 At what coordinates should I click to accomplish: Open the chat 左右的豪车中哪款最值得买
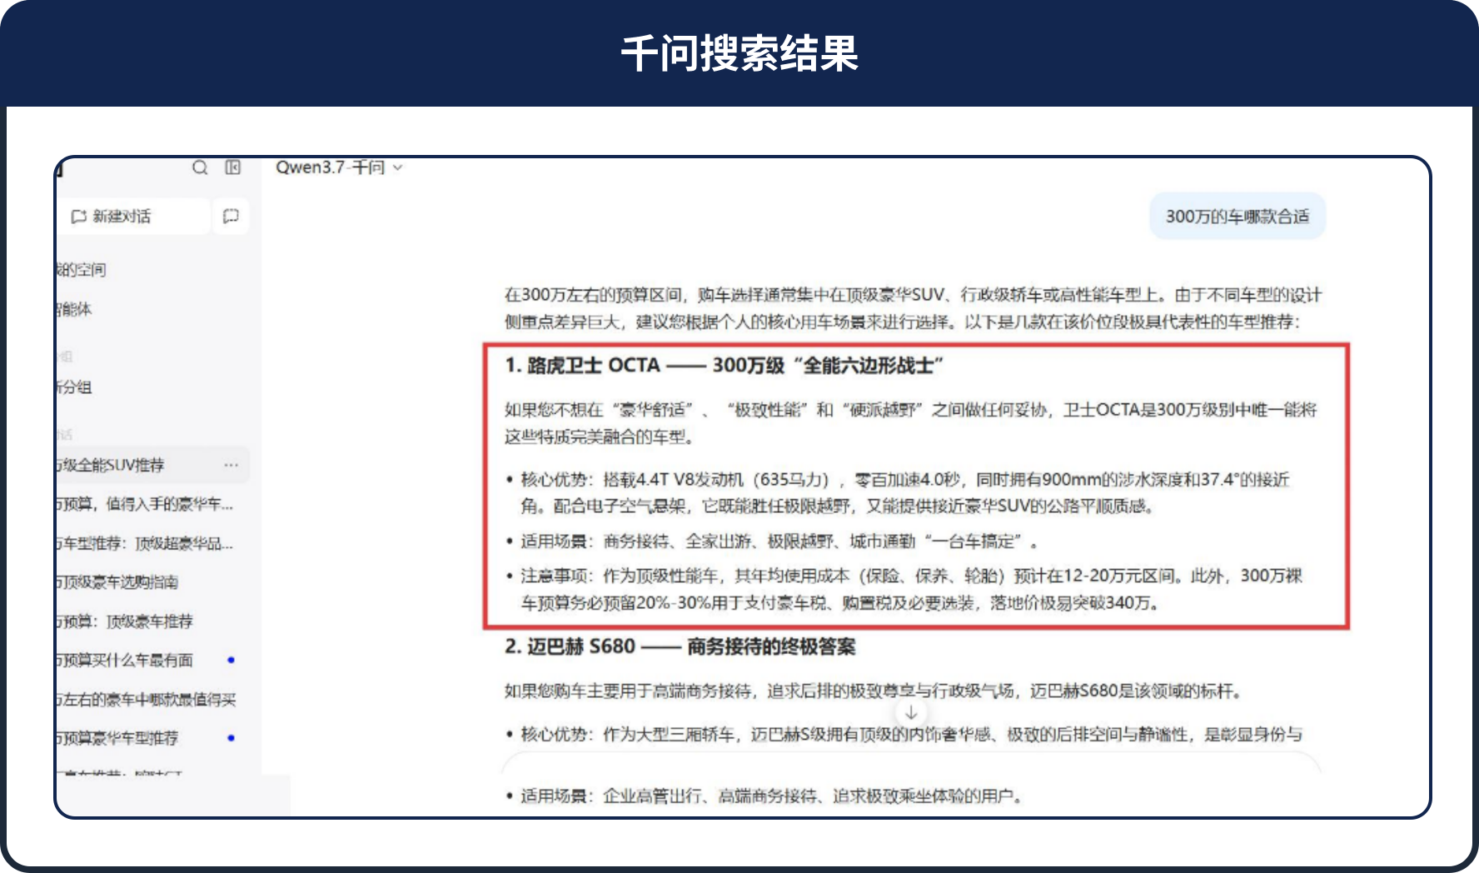click(147, 700)
